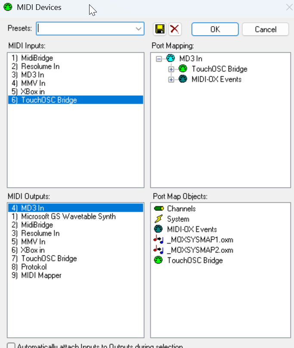Click the TouchOSC Bridge icon in Port Map Objects

[158, 260]
